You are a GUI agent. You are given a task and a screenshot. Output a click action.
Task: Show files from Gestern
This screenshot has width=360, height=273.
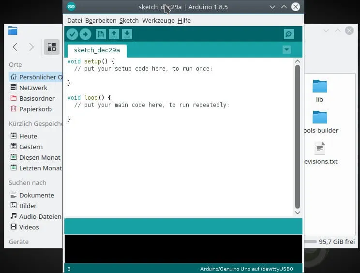pyautogui.click(x=30, y=147)
